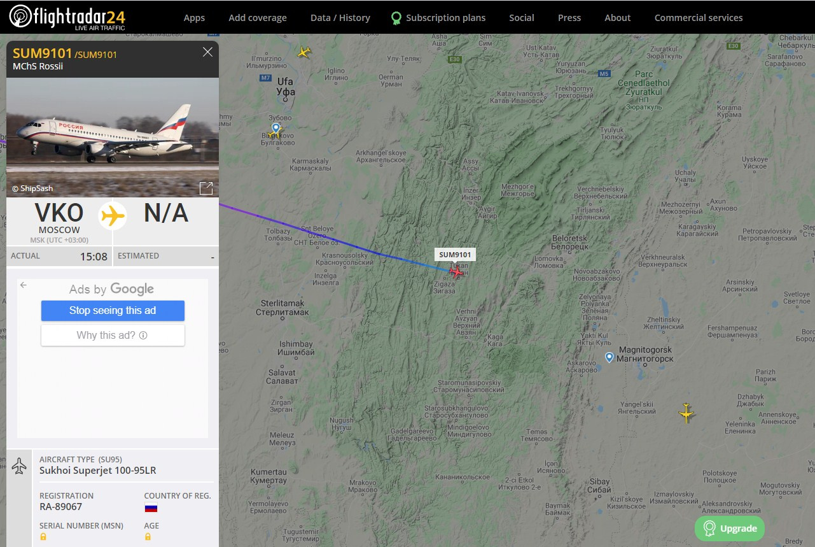
Task: Open the Data / History menu
Action: point(340,18)
